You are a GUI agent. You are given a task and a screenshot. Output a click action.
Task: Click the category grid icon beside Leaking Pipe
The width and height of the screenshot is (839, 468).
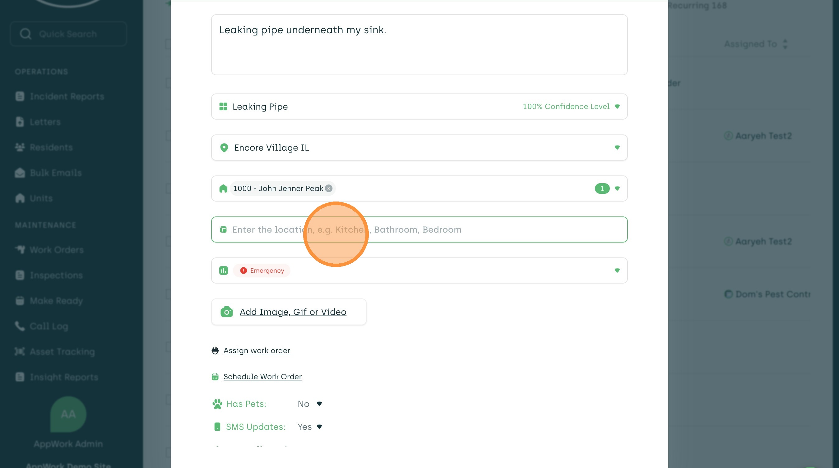(x=223, y=107)
